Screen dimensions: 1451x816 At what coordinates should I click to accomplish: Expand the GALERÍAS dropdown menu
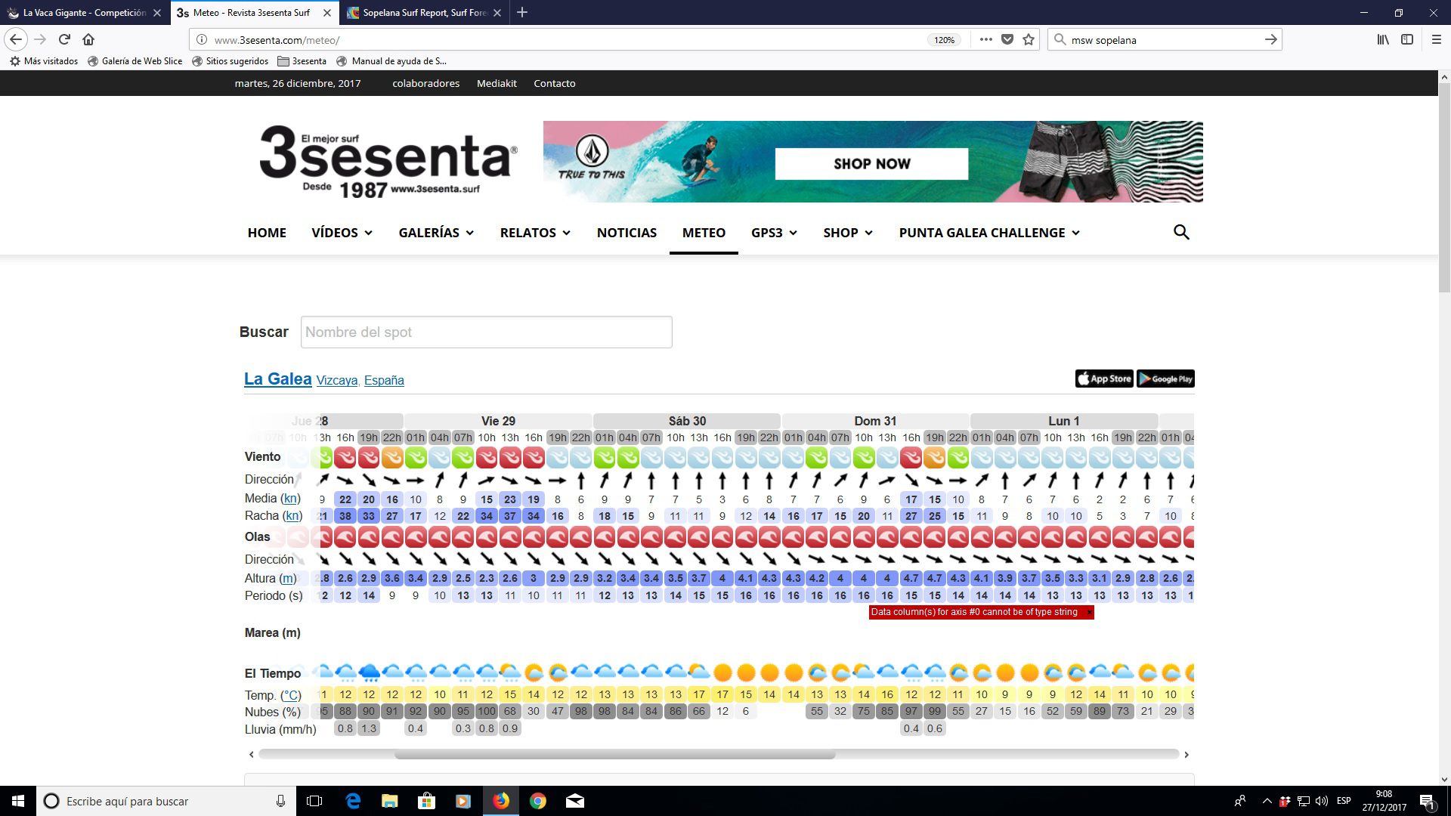point(436,233)
